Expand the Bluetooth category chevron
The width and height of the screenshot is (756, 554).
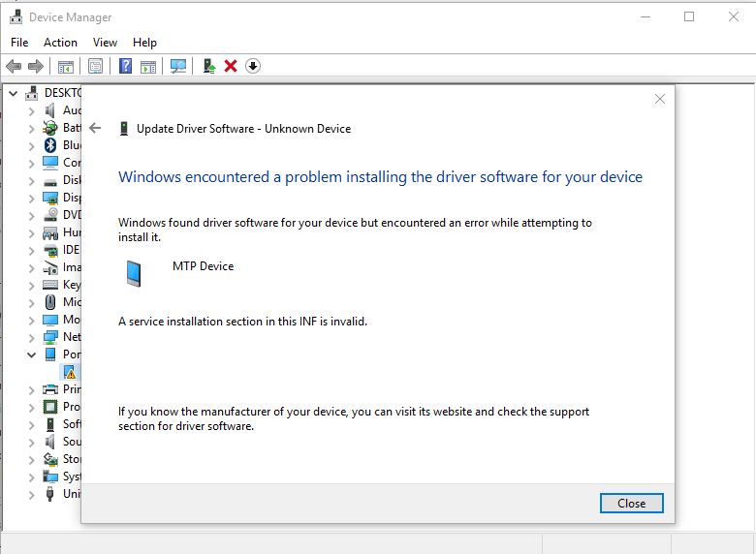point(31,145)
